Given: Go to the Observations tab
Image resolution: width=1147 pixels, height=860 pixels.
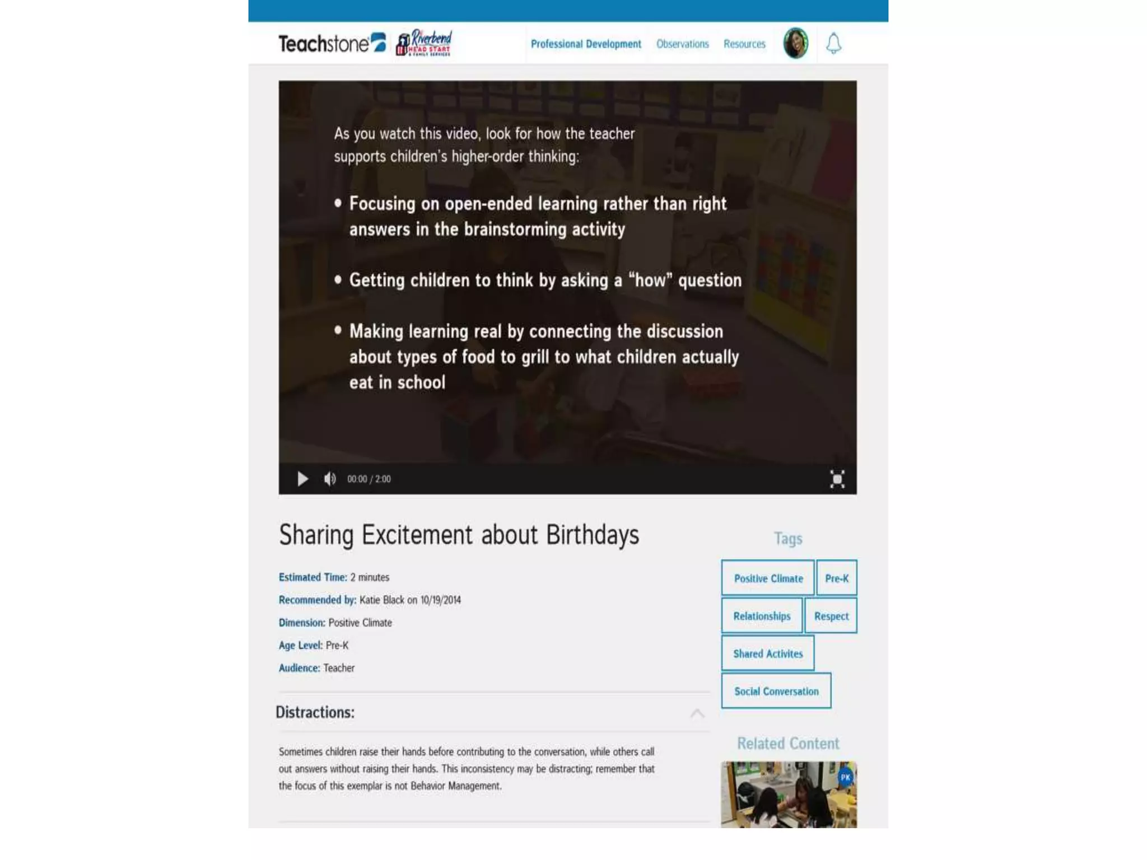Looking at the screenshot, I should tap(682, 44).
